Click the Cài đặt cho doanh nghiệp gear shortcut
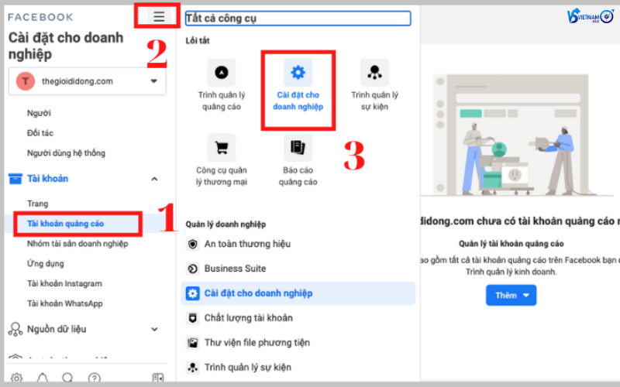Screen dimensions: 620x387 298,73
